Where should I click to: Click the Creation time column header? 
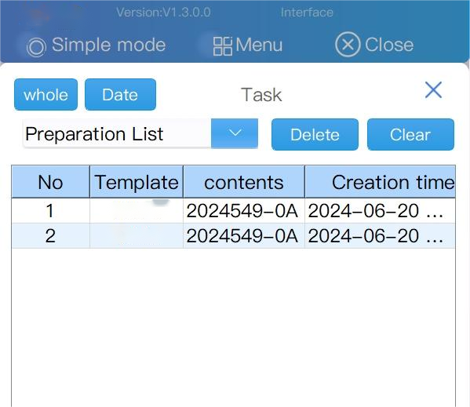click(380, 182)
